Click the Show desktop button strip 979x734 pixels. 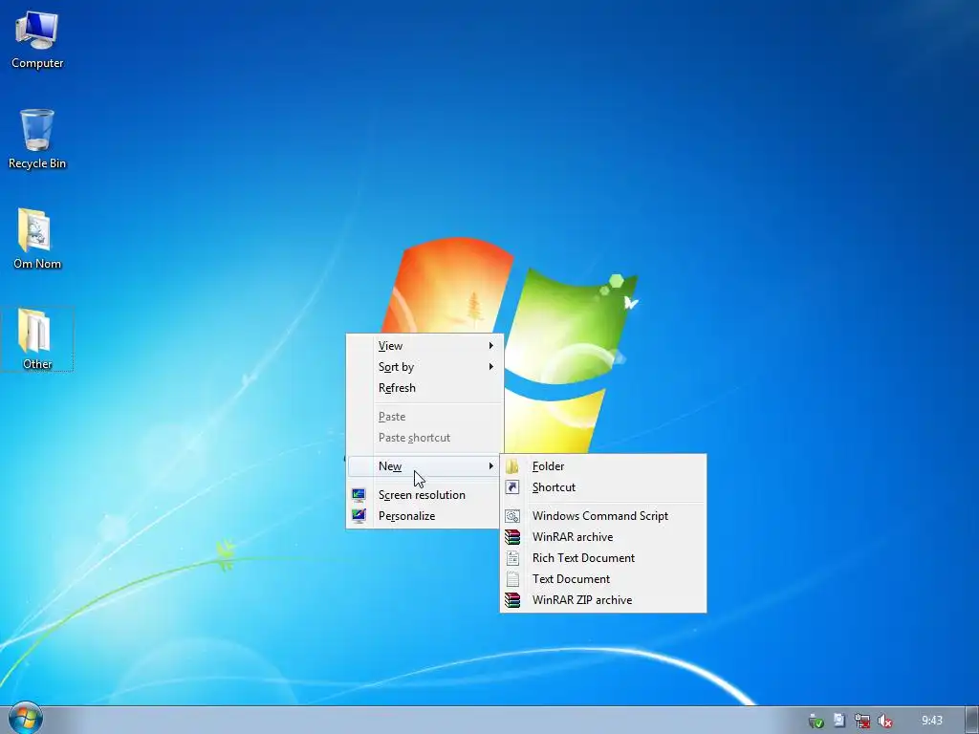[x=971, y=721]
